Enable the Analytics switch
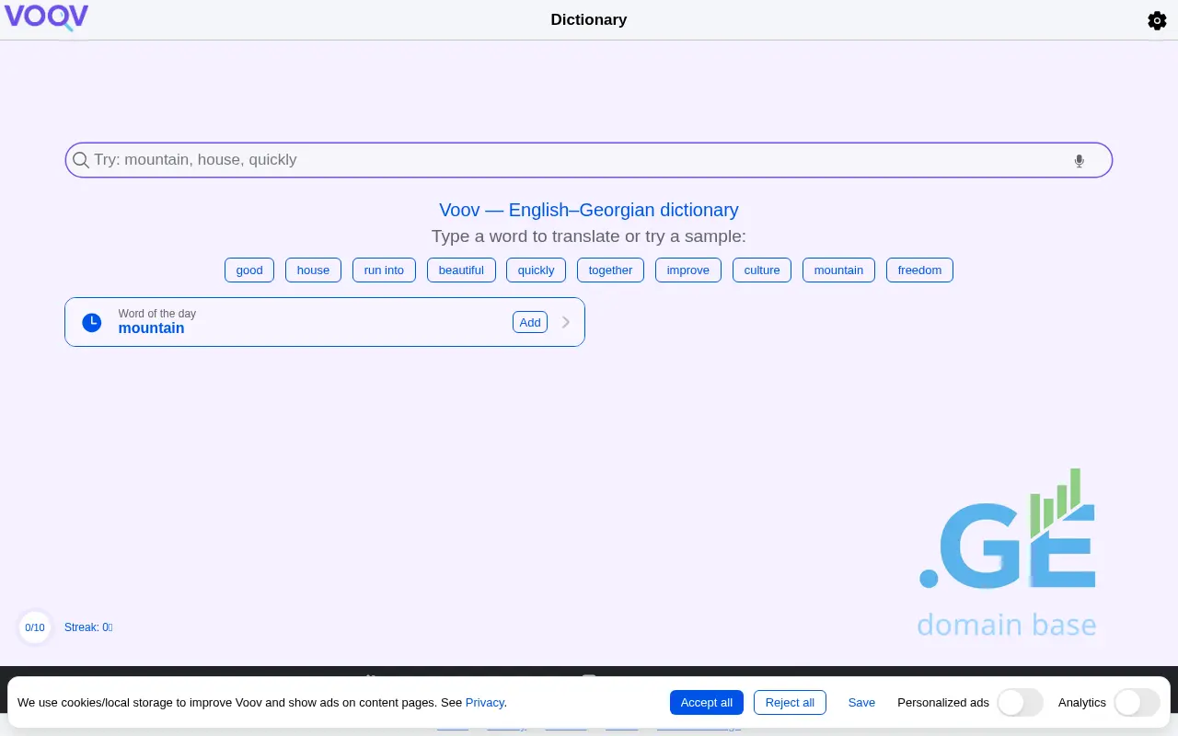The image size is (1178, 736). 1136,703
